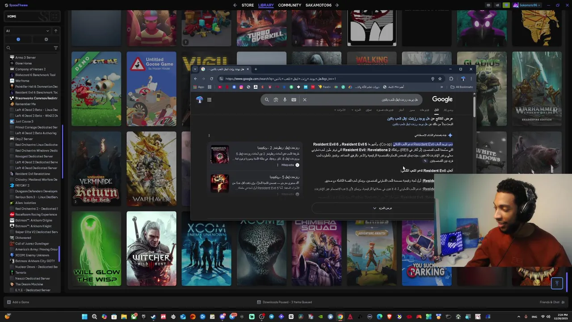Open Chrome extensions puzzle icon
Image resolution: width=572 pixels, height=322 pixels.
pyautogui.click(x=451, y=79)
